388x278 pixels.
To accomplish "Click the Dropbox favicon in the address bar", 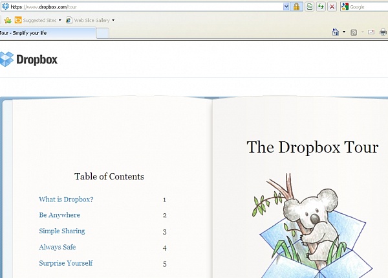I will pyautogui.click(x=5, y=6).
